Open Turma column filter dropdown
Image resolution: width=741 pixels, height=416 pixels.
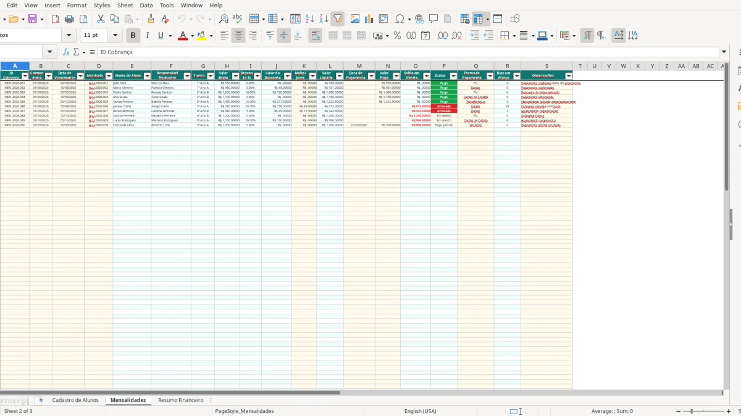[x=211, y=76]
